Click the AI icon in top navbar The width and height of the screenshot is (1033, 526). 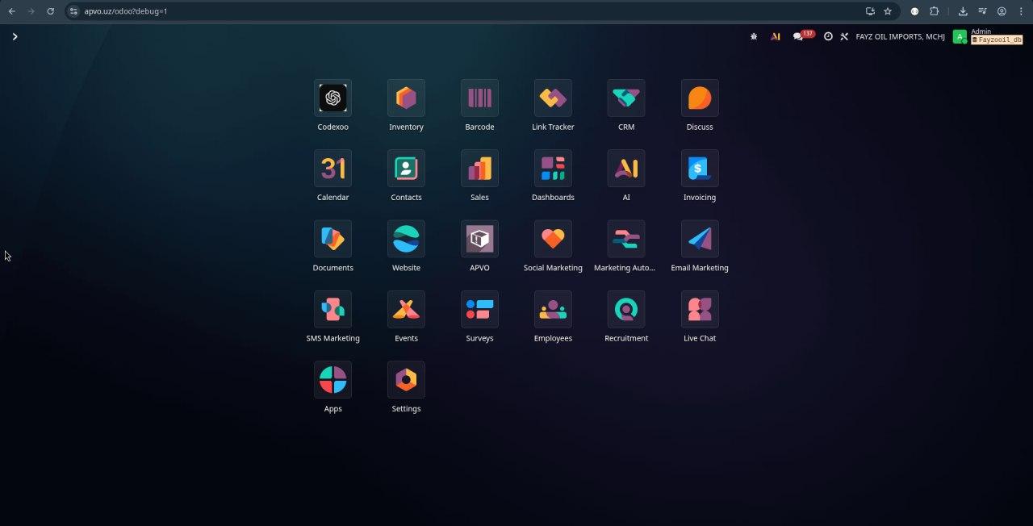pos(776,36)
